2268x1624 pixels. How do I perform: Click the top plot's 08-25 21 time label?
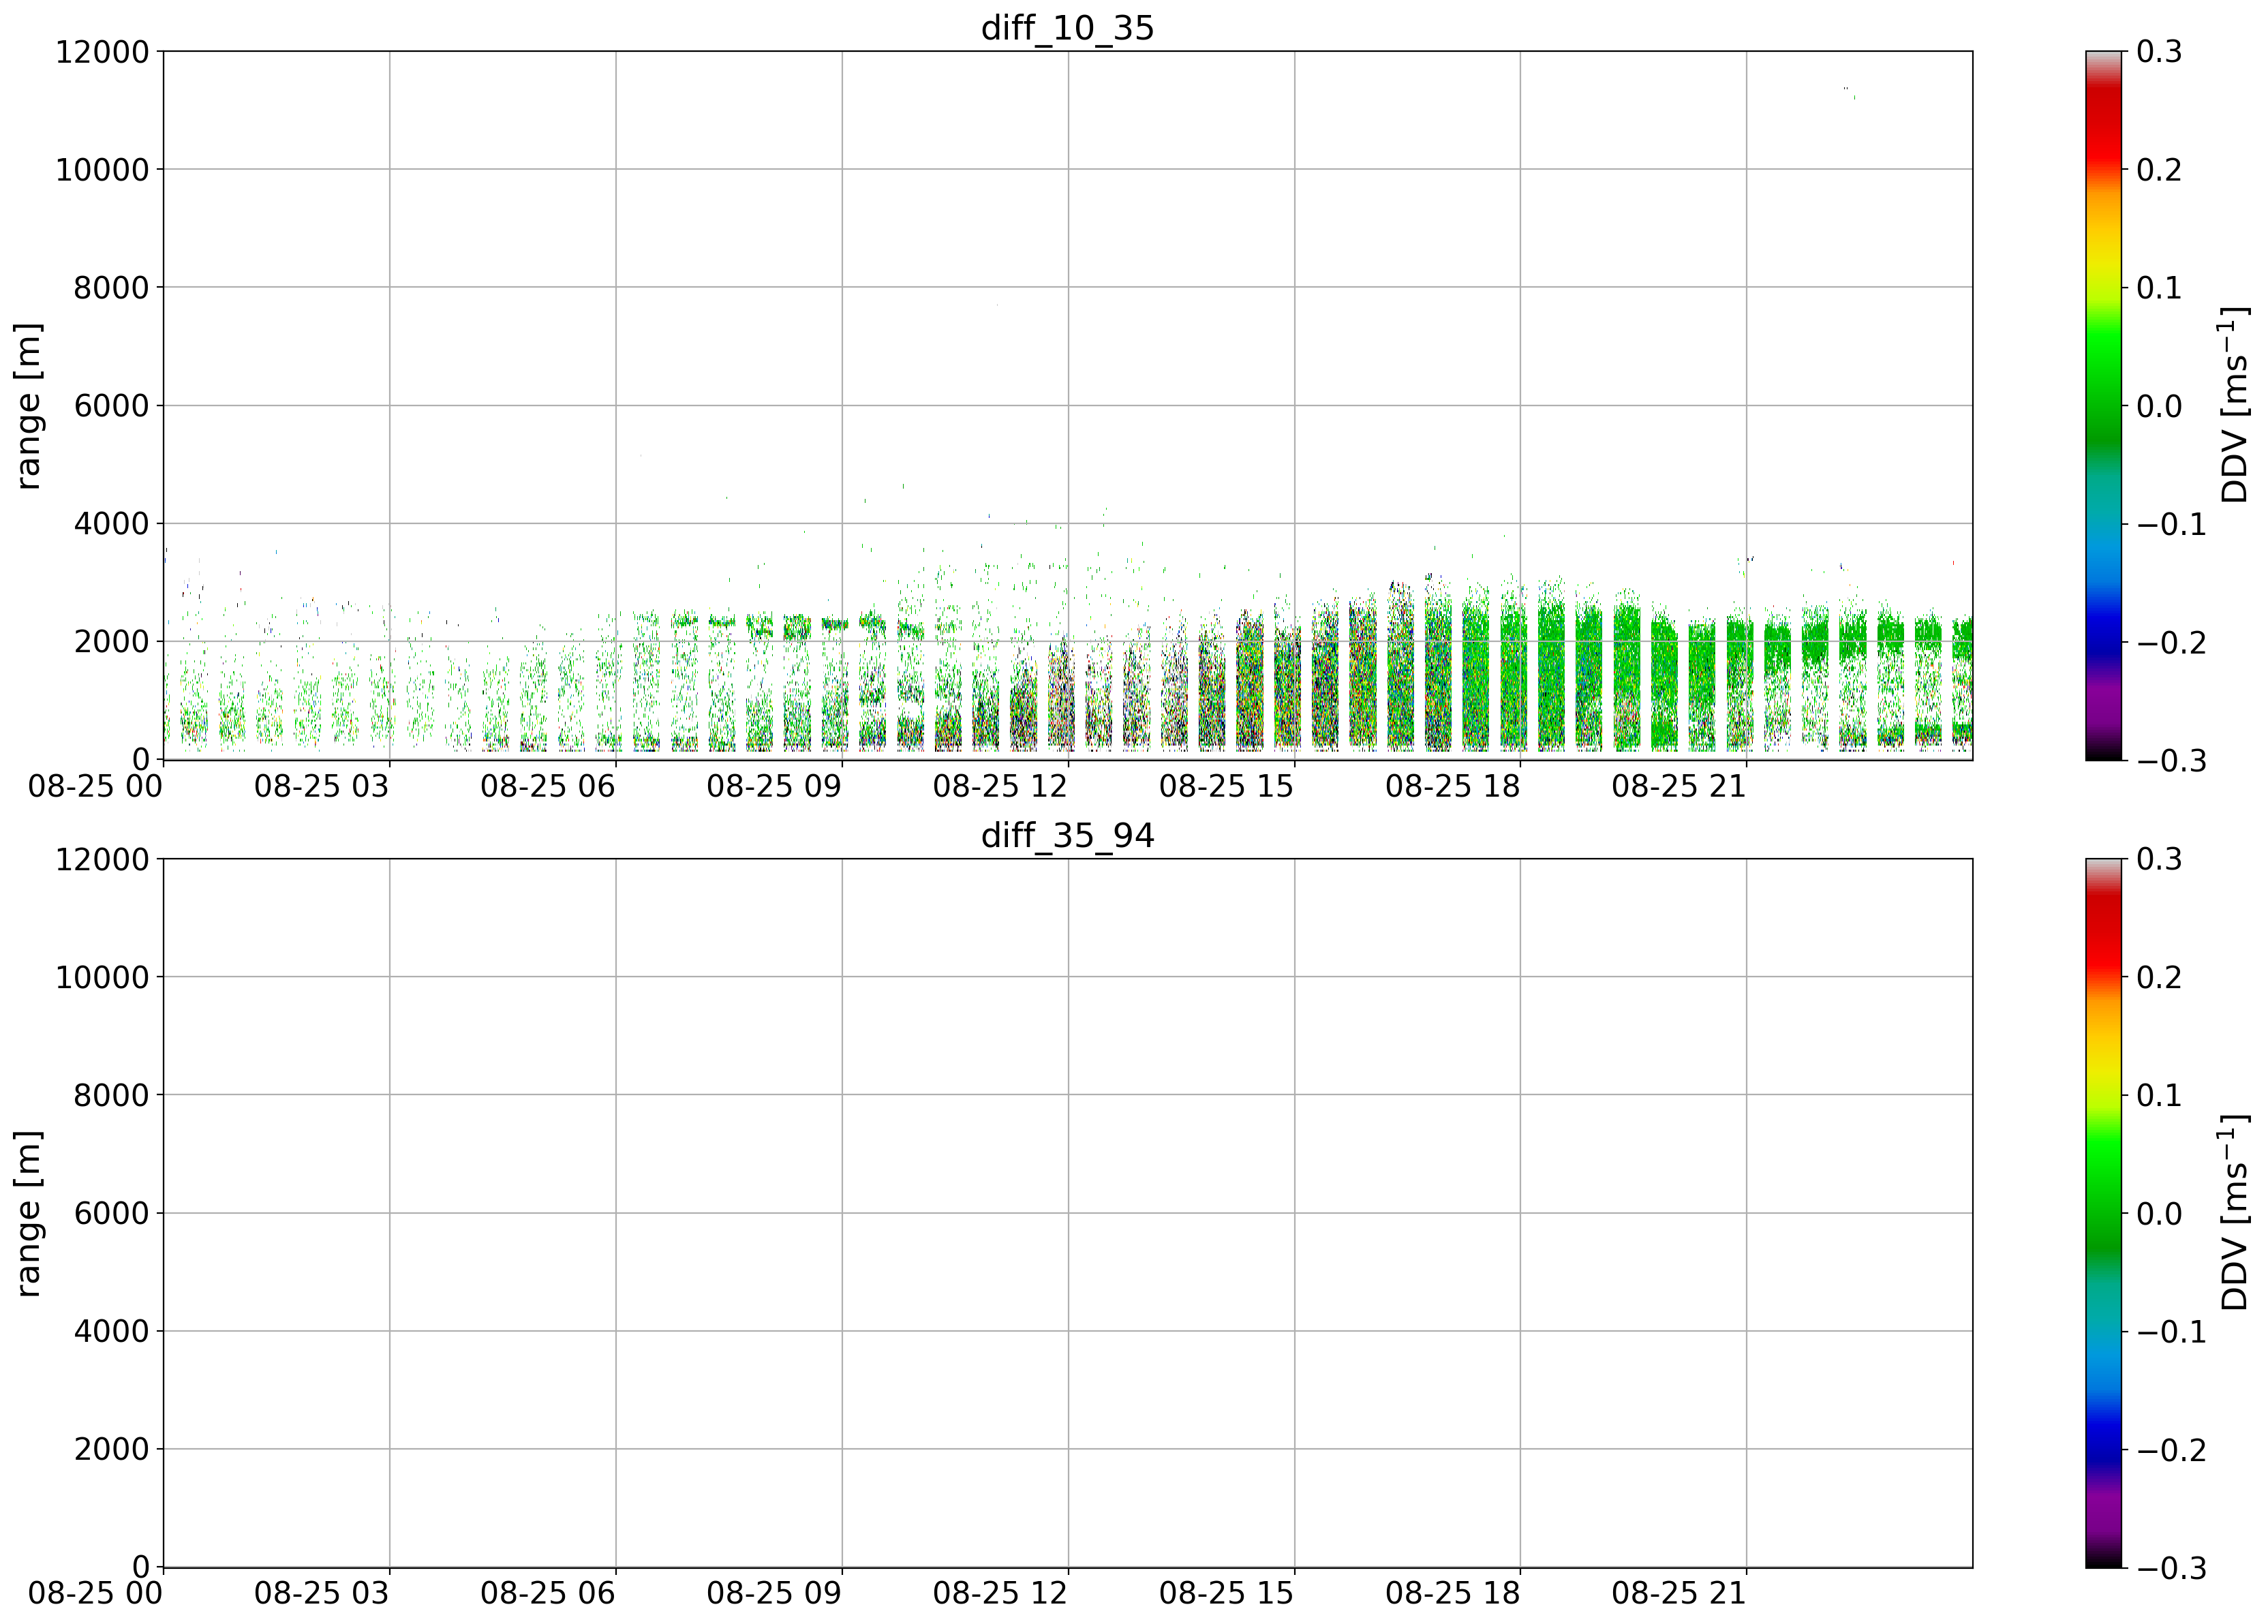1678,786
